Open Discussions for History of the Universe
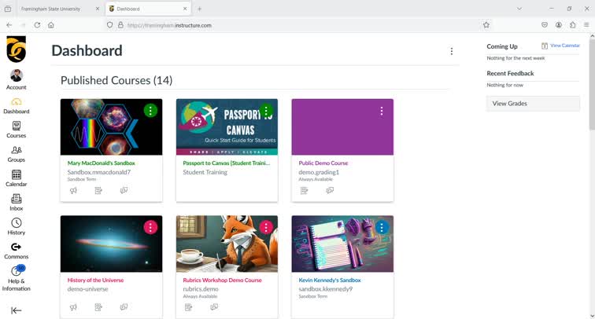Screen dimensions: 595x319 (x=124, y=307)
